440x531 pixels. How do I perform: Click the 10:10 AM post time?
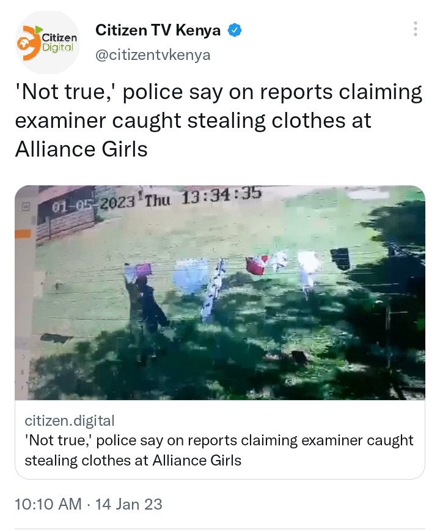48,504
